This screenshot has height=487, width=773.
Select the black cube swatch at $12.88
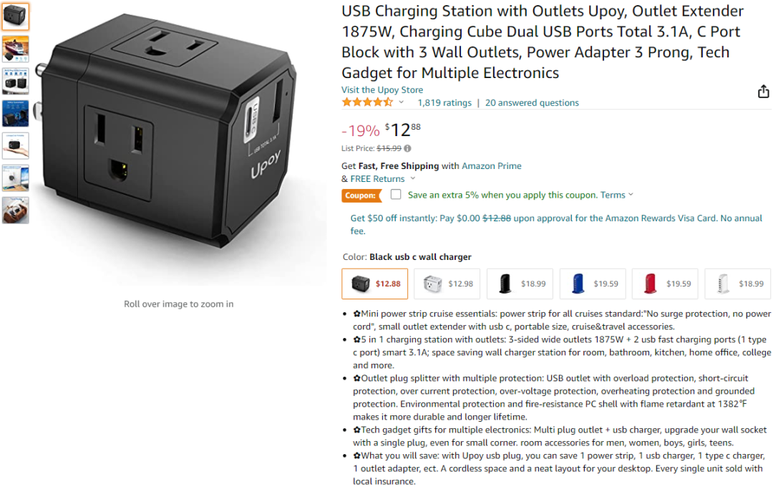point(374,284)
